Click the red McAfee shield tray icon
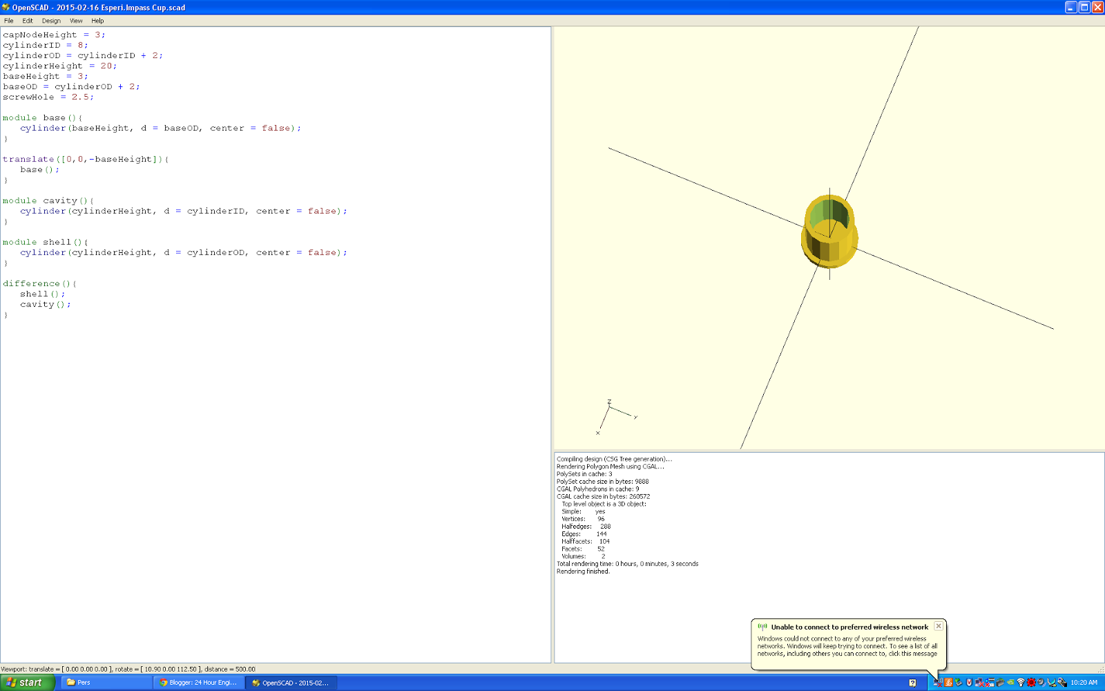Viewport: 1105px width, 691px height. [x=969, y=683]
